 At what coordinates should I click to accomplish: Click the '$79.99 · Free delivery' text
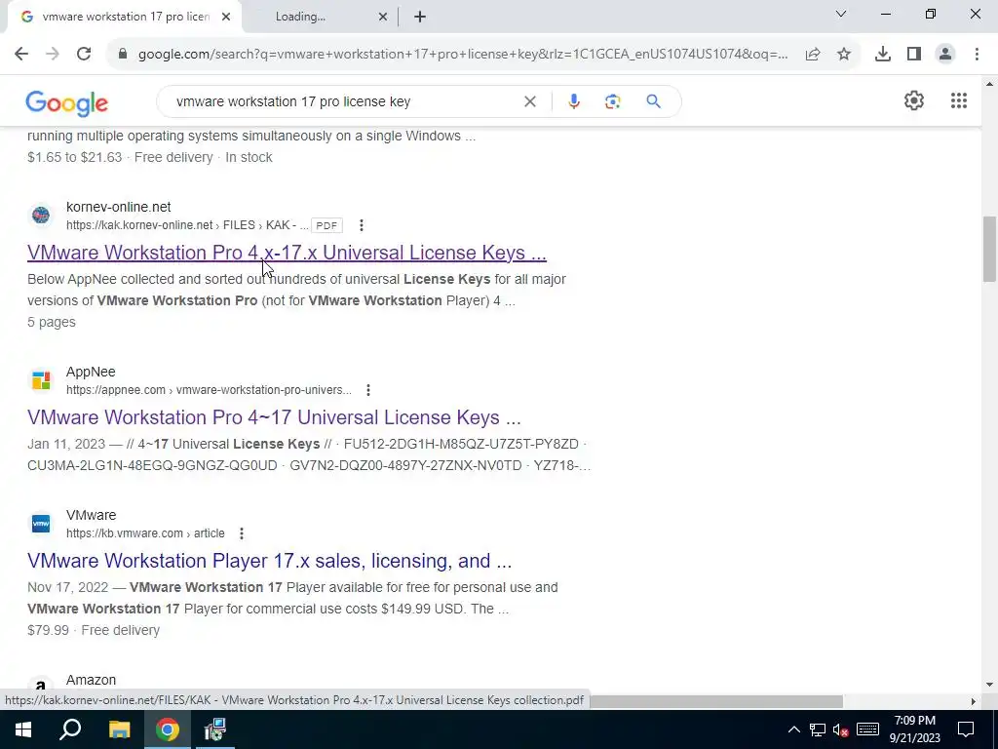tap(94, 631)
